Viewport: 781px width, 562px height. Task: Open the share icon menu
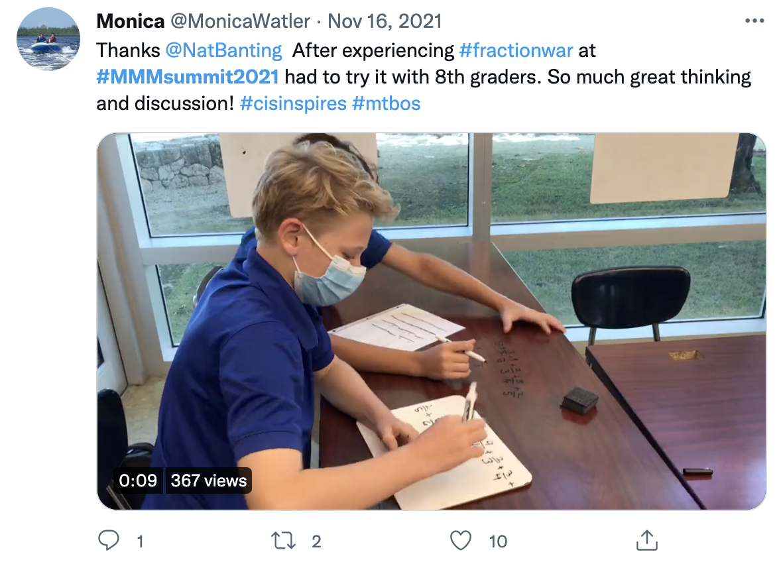[x=646, y=541]
